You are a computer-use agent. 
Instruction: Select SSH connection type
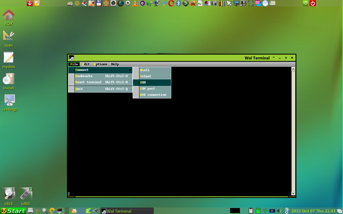(152, 82)
